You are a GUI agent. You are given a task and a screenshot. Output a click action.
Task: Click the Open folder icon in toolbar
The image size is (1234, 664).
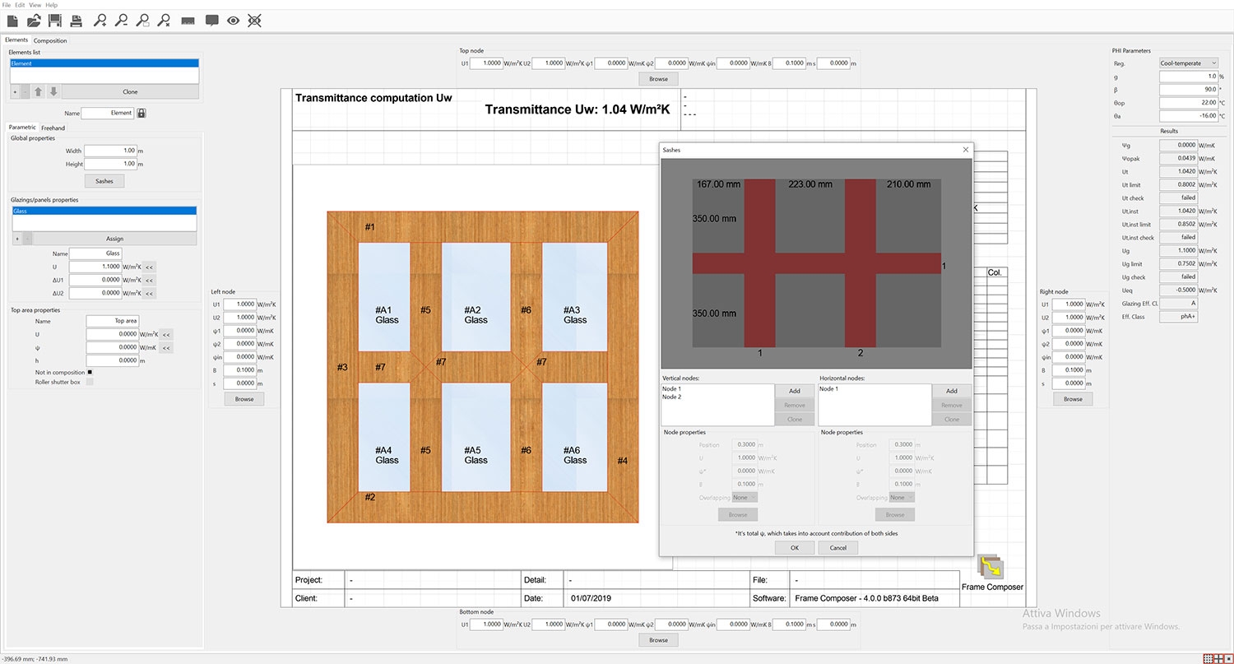pos(35,20)
